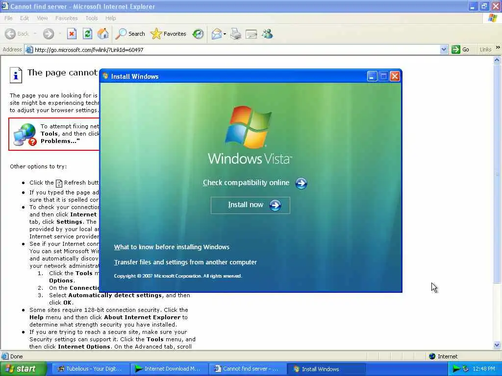The width and height of the screenshot is (502, 376).
Task: Expand the Forward button history dropdown
Action: click(60, 34)
